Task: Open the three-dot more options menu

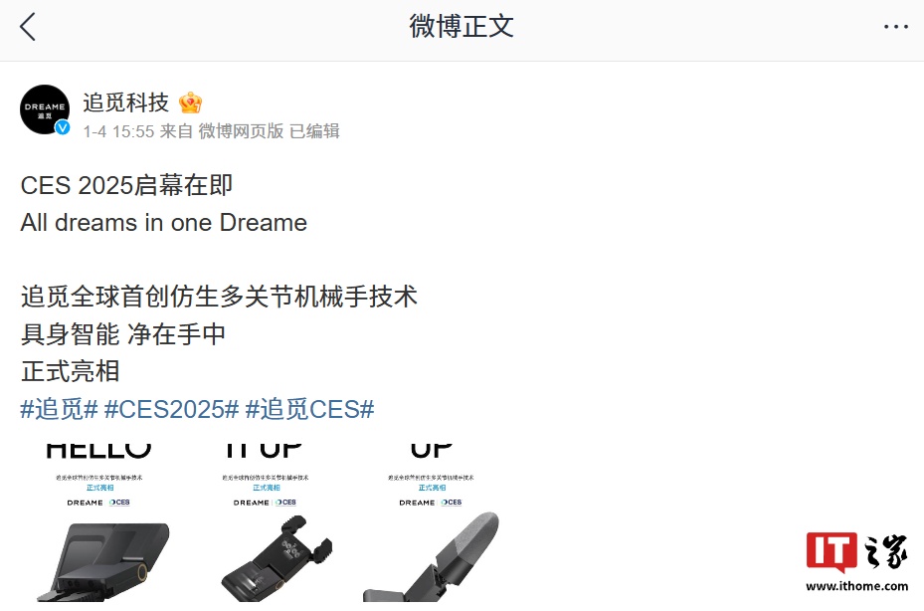Action: click(x=896, y=27)
